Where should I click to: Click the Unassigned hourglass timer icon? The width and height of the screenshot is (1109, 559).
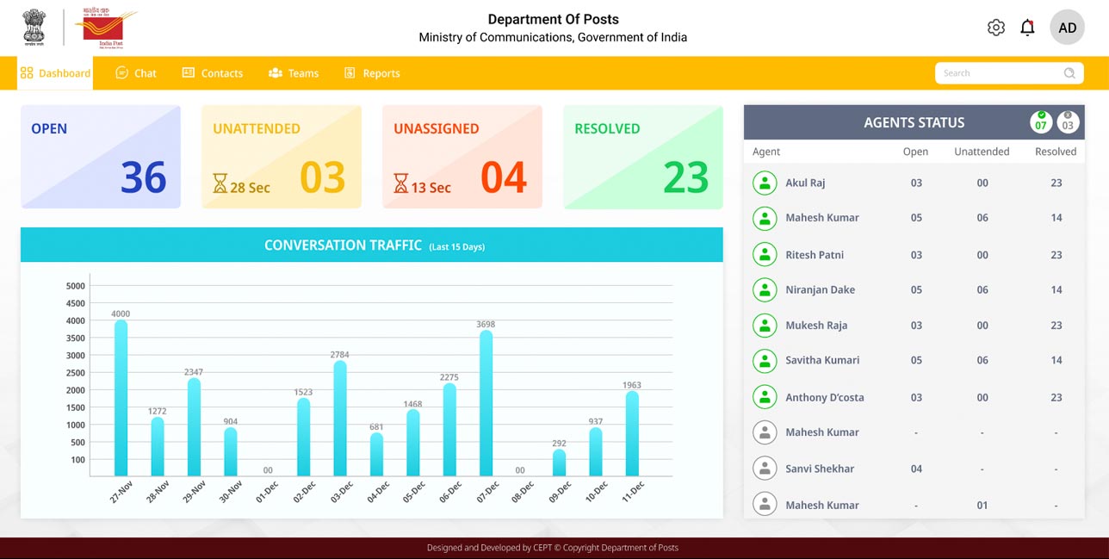click(400, 183)
